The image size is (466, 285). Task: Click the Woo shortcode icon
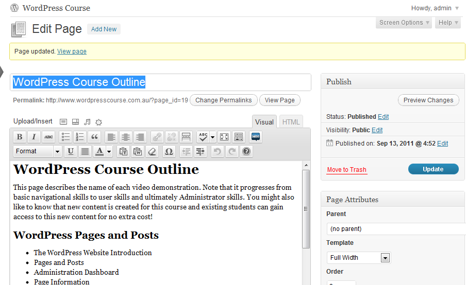pyautogui.click(x=256, y=137)
